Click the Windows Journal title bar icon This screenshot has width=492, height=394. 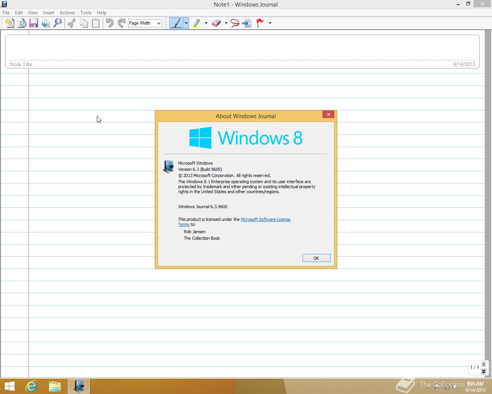pos(4,4)
